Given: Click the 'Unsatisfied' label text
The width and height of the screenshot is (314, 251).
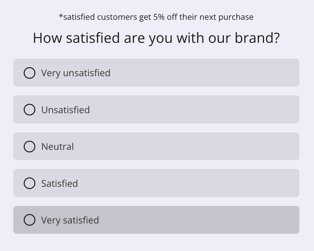Looking at the screenshot, I should (x=66, y=110).
